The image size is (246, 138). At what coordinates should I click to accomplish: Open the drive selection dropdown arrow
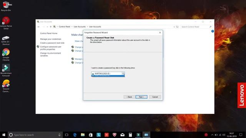[123, 74]
